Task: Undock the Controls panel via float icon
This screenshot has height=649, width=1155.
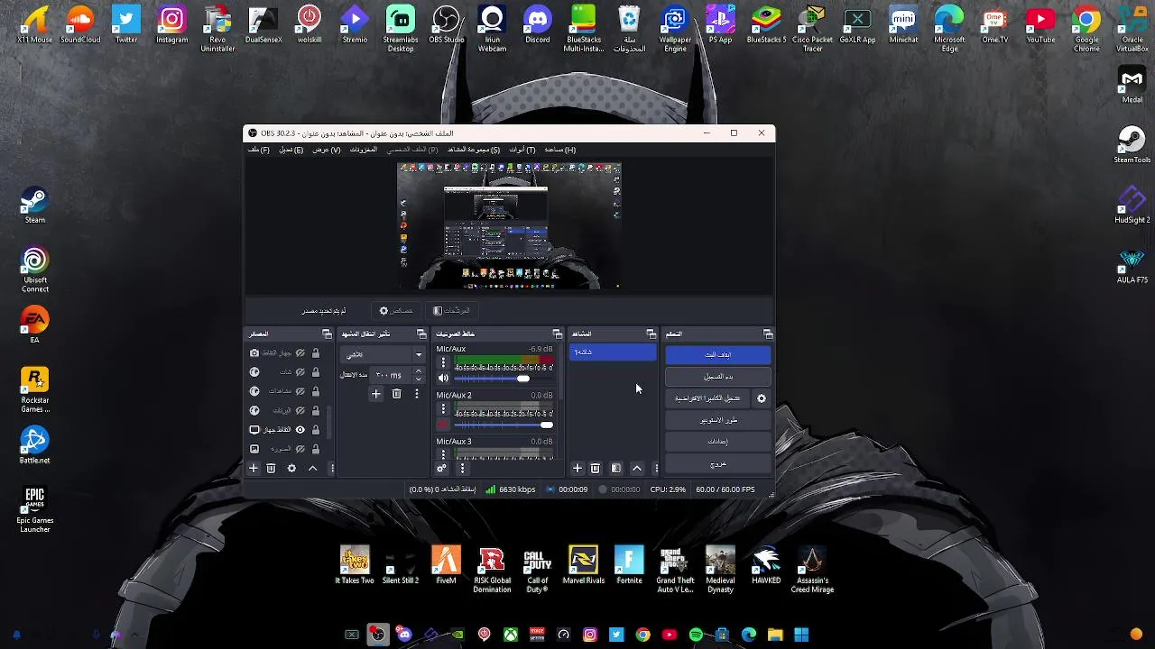Action: tap(768, 334)
